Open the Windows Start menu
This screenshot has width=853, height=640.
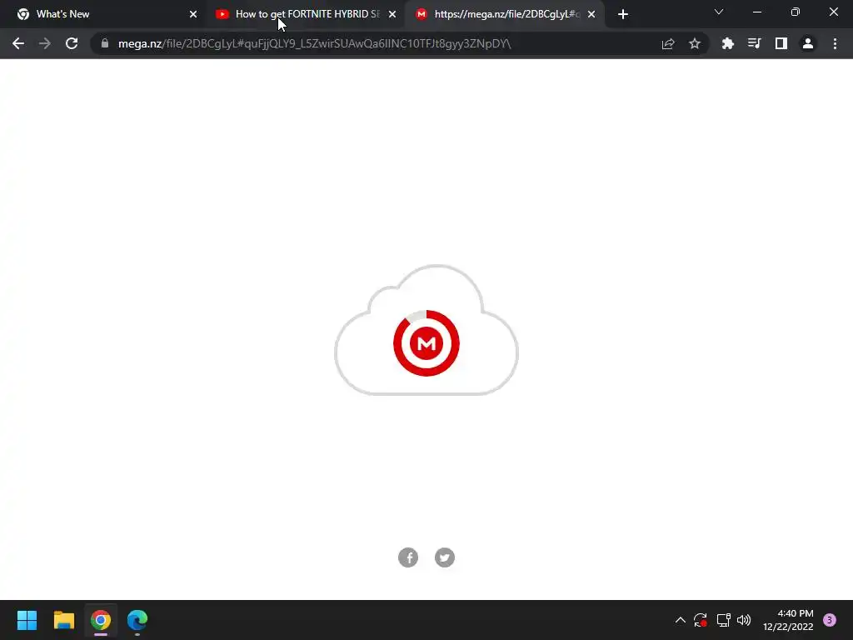point(27,620)
